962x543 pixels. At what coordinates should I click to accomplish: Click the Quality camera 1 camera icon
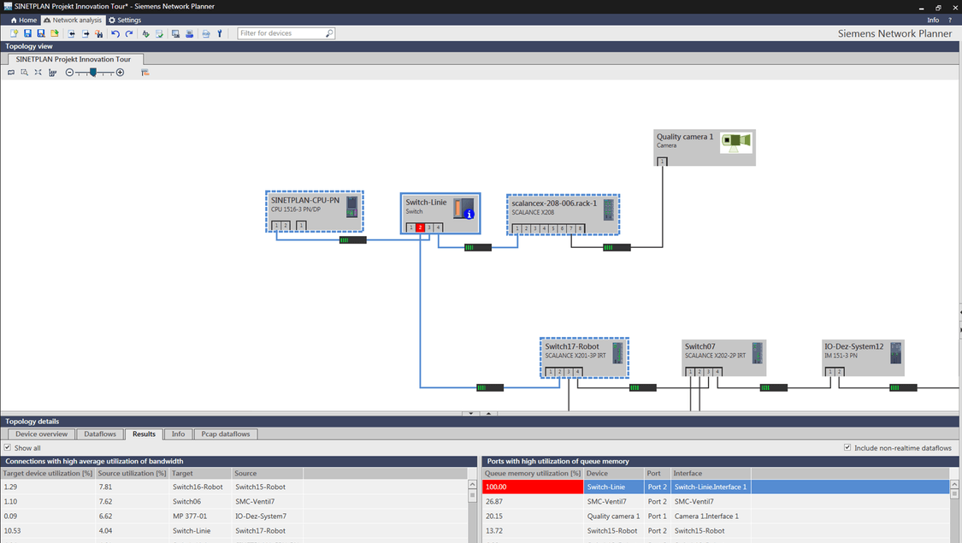coord(735,142)
